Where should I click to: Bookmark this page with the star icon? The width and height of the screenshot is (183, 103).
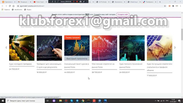point(165,6)
